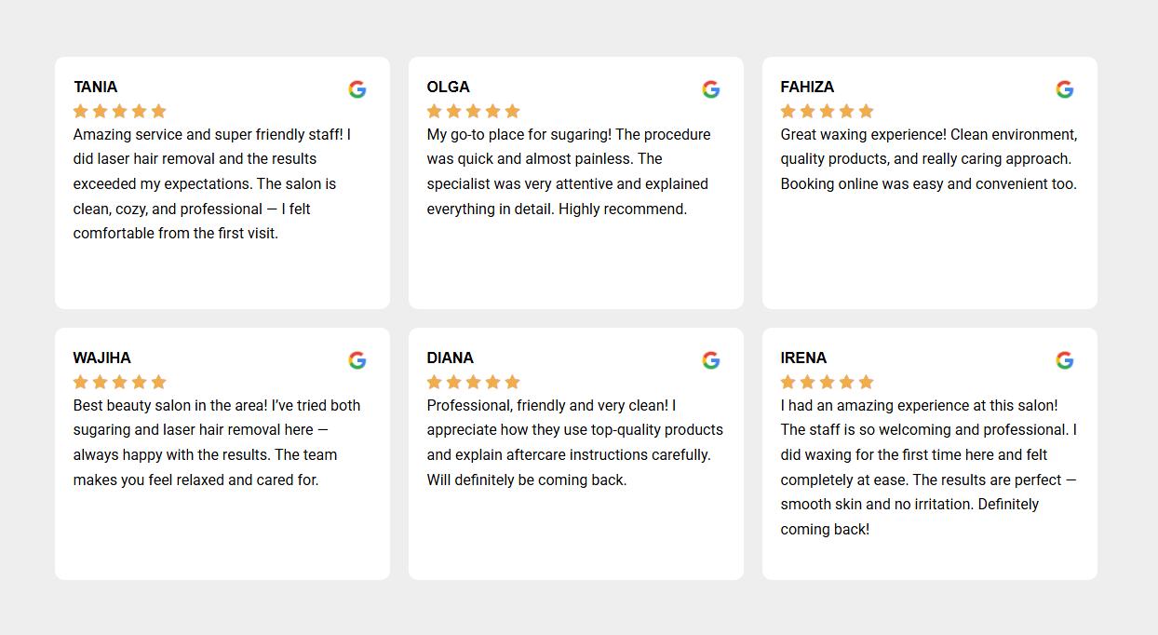Click the Google icon on Irena's review

coord(1065,360)
